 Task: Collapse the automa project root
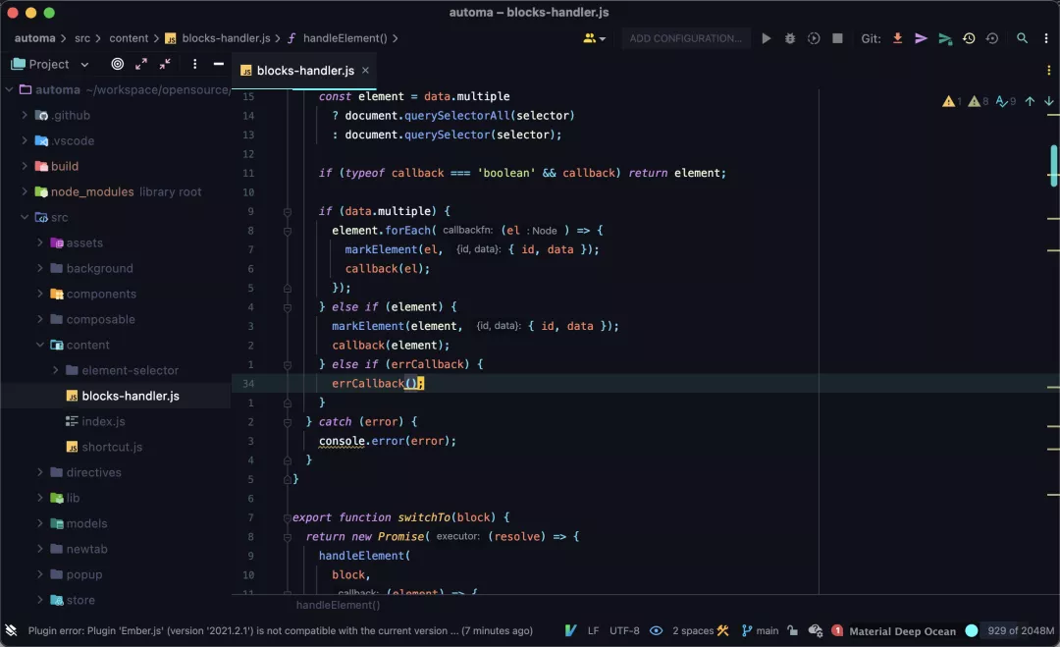coord(10,89)
